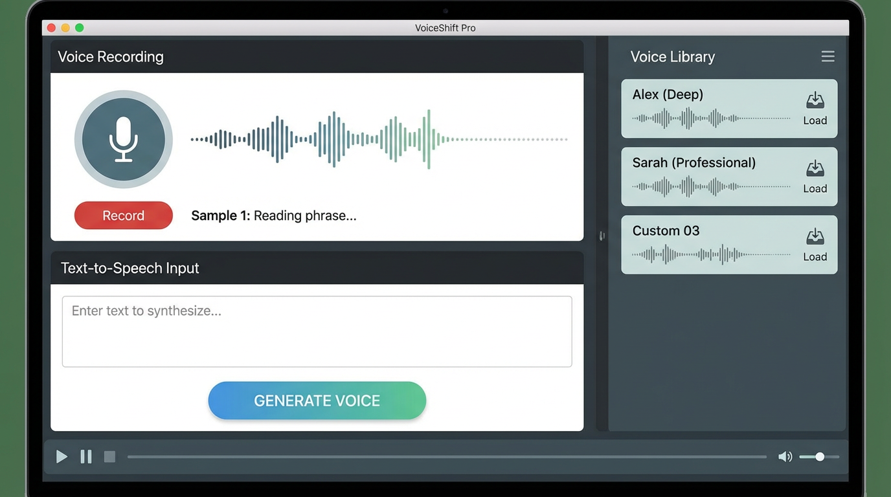Image resolution: width=891 pixels, height=497 pixels.
Task: Open the Voice Library hamburger menu
Action: point(828,56)
